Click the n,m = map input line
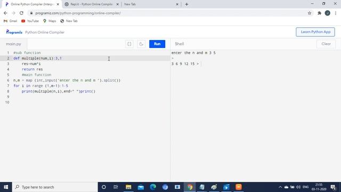The height and width of the screenshot is (192, 341). click(67, 81)
